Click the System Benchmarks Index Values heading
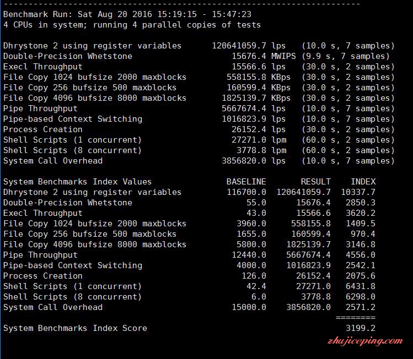Screen dimensions: 413x359 click(x=77, y=182)
